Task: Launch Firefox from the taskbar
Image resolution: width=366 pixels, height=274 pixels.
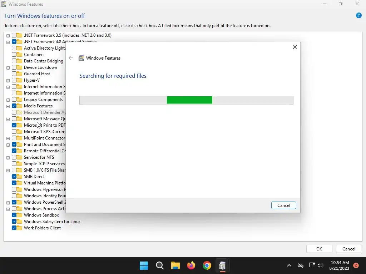Action: point(191,265)
